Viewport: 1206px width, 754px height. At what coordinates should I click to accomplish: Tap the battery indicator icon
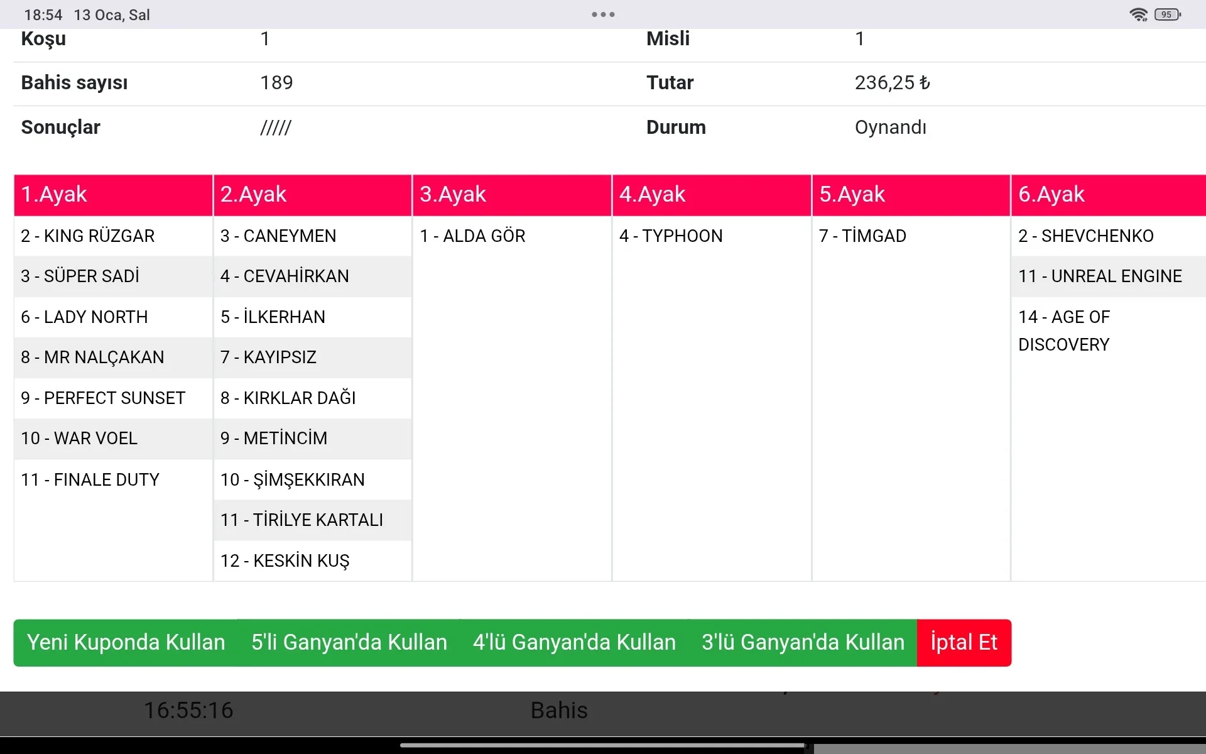1168,14
